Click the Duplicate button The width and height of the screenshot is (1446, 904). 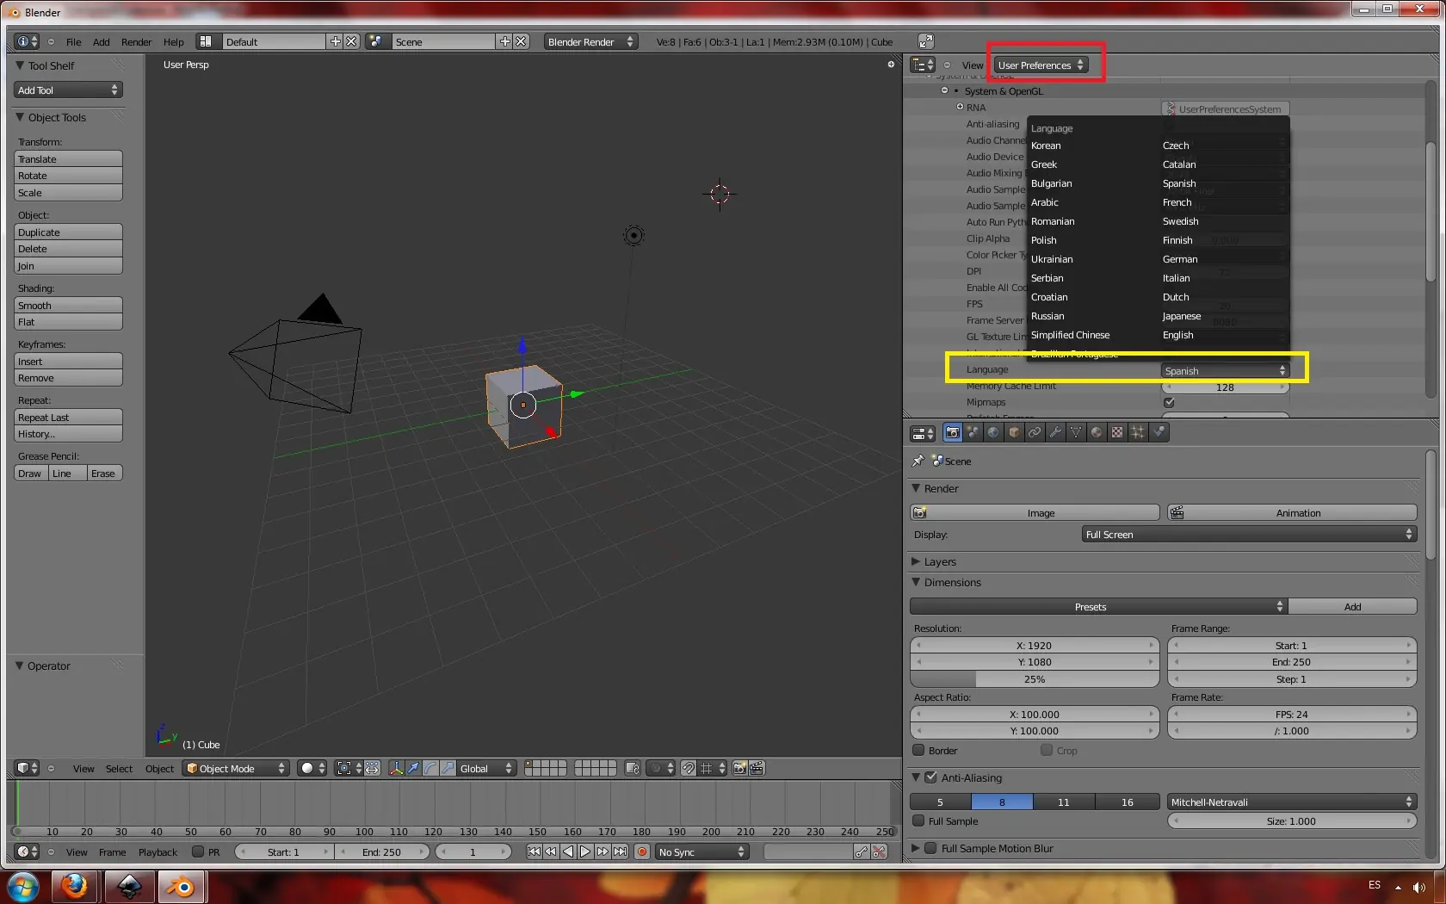(68, 232)
